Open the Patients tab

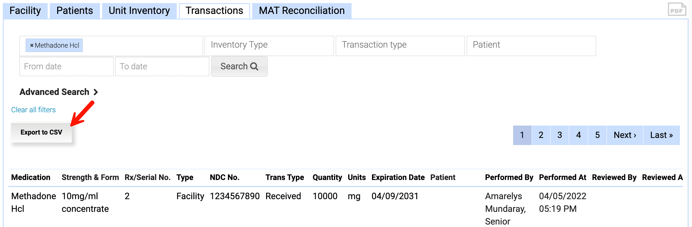coord(74,11)
